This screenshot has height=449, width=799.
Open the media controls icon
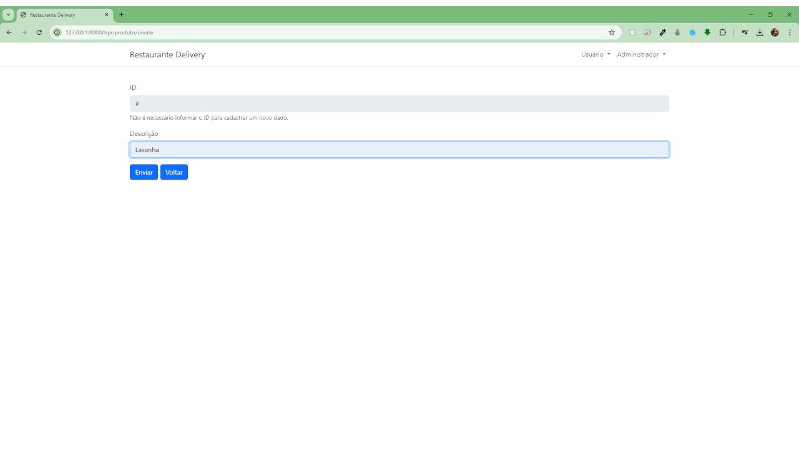pos(745,32)
